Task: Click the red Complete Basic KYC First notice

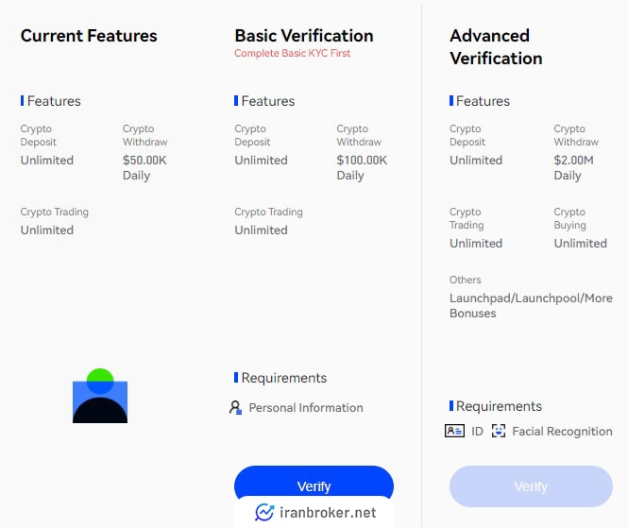Action: (x=293, y=53)
